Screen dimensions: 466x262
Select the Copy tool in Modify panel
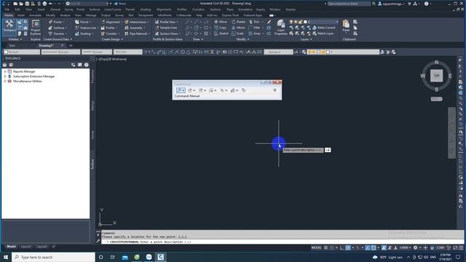pos(220,28)
